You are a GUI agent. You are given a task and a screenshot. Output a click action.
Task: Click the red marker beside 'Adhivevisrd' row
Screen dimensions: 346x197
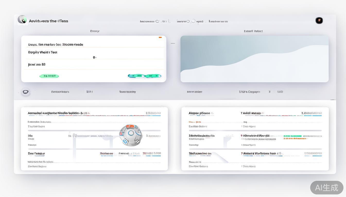(241, 135)
